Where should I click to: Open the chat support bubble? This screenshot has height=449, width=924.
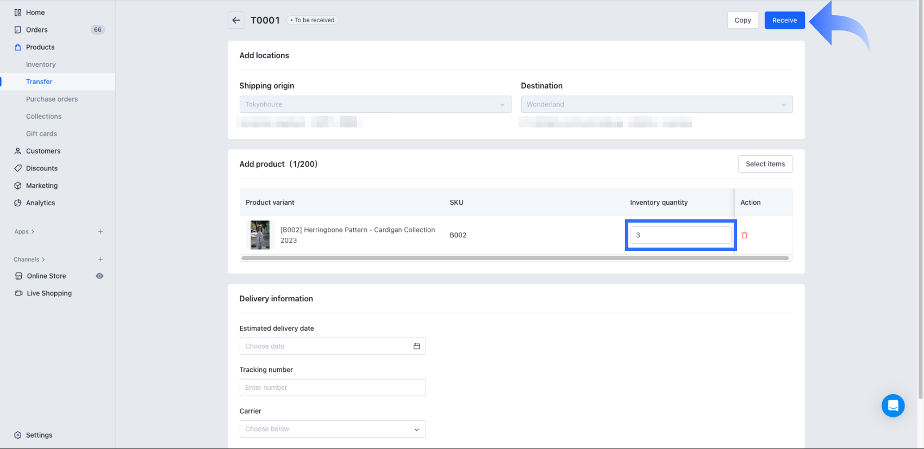click(892, 406)
